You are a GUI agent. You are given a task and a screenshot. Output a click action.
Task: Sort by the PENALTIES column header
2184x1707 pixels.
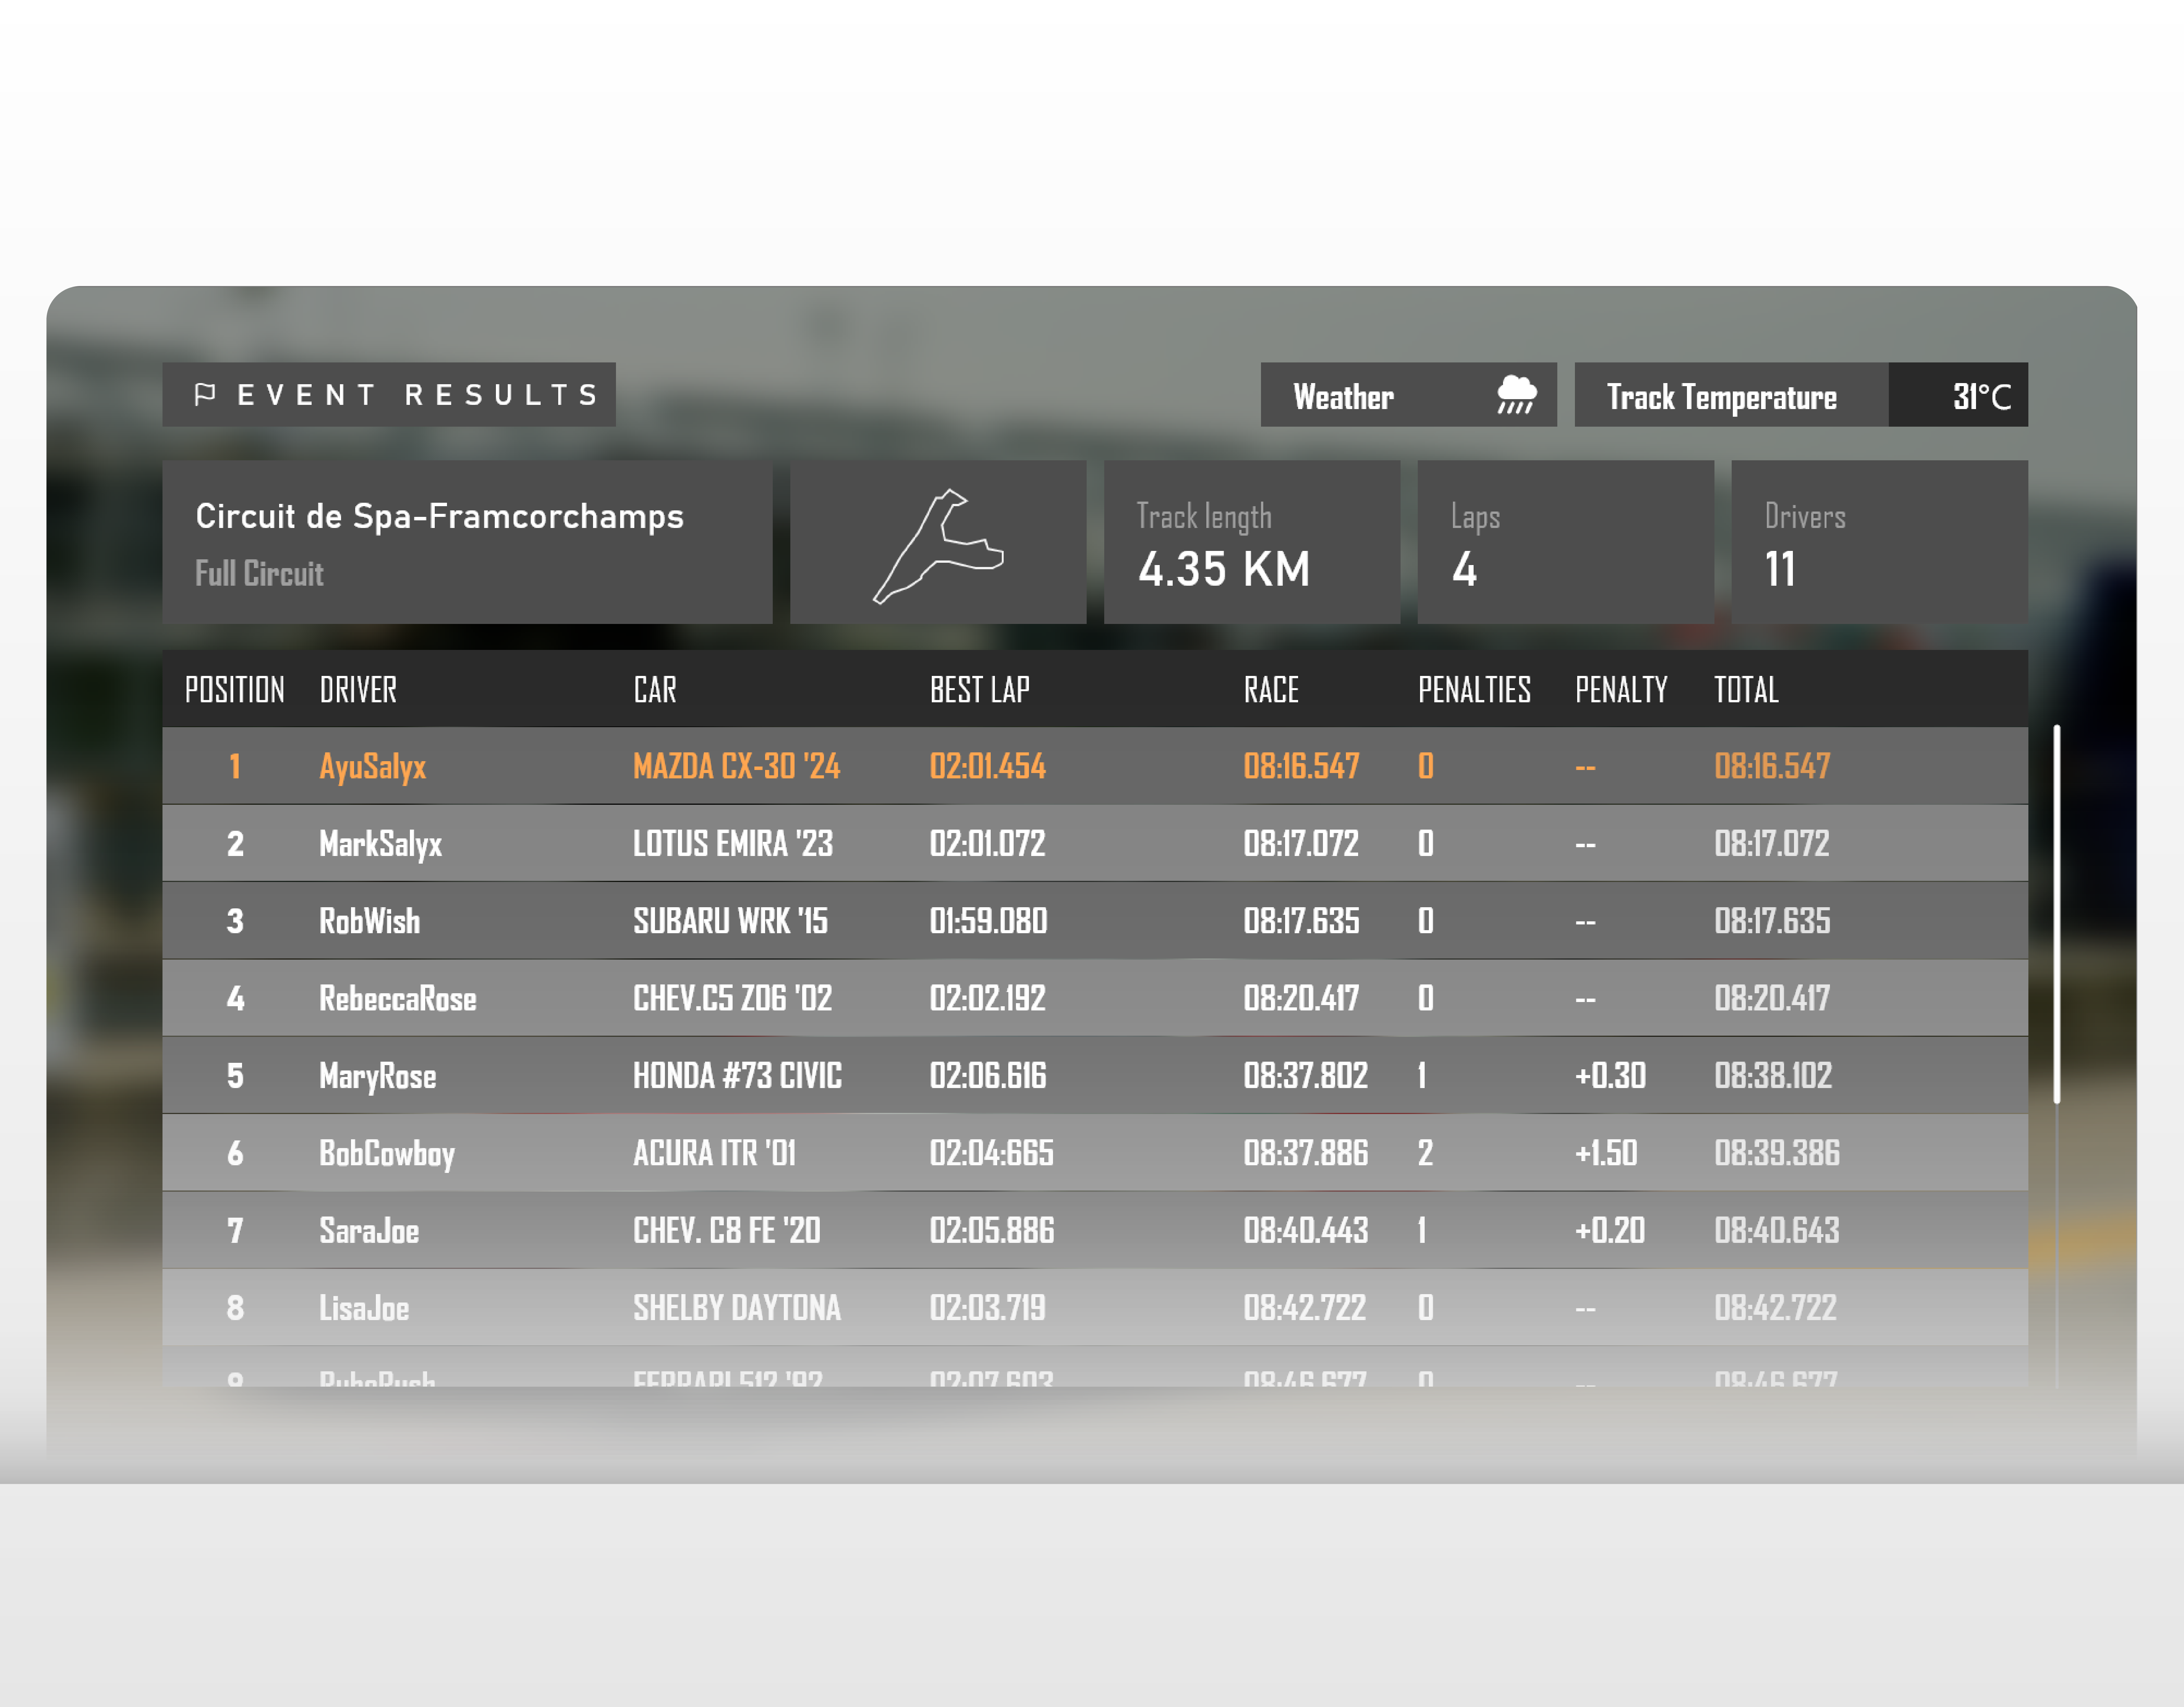tap(1475, 690)
